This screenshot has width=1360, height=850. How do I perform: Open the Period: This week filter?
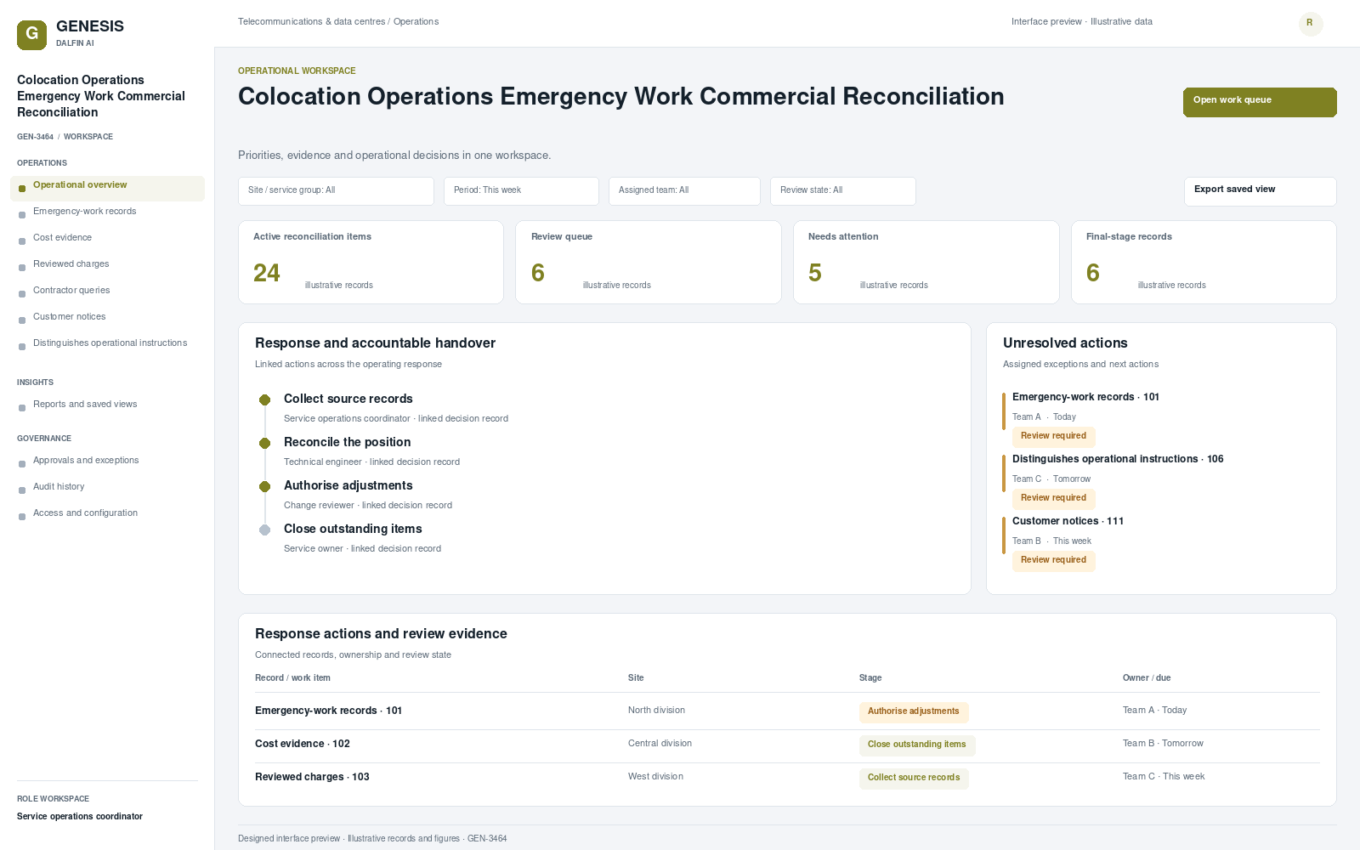coord(521,191)
